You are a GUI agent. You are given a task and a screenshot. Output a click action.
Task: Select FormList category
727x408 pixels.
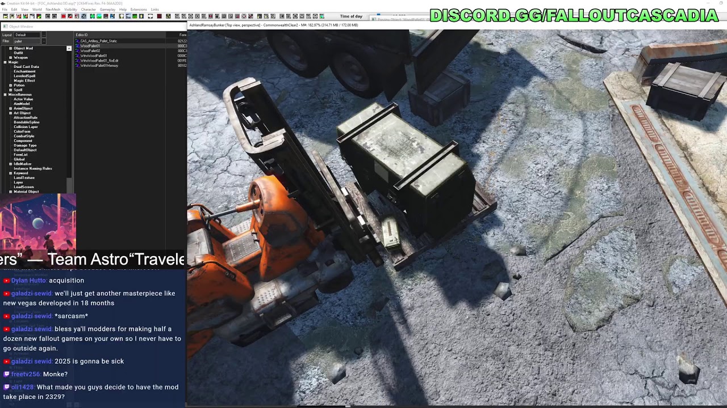click(x=20, y=155)
